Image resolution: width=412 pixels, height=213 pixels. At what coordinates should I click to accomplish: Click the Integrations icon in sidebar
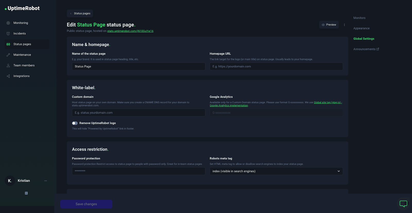pos(8,76)
